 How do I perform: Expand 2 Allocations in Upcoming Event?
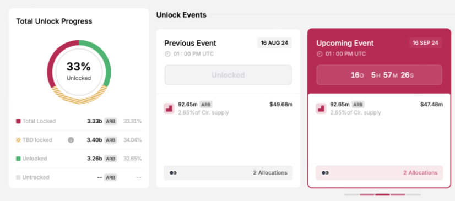380,173
